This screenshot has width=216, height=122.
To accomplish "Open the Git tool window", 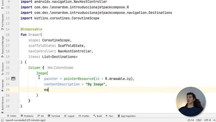I will tap(40, 116).
